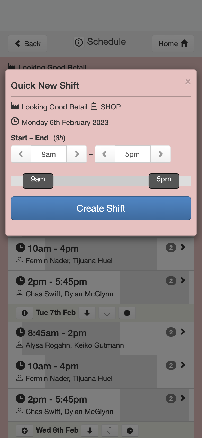Decrease the start time with left arrow

click(21, 154)
